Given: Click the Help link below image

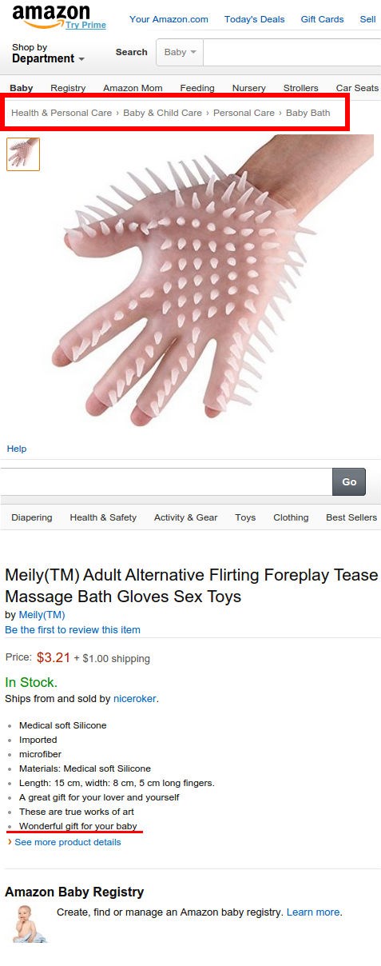Looking at the screenshot, I should (x=17, y=449).
